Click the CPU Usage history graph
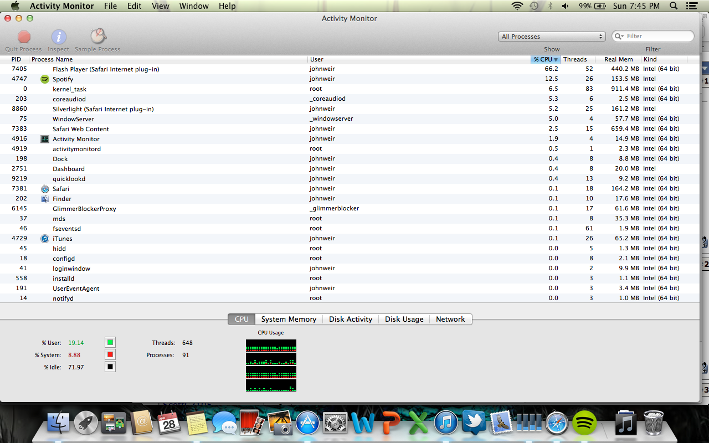Viewport: 709px width, 443px height. [x=271, y=365]
